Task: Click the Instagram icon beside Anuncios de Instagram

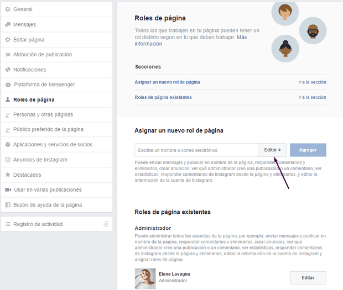Action: pos(8,160)
